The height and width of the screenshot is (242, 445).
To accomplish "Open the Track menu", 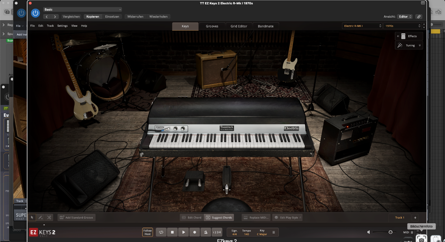I will coord(50,26).
